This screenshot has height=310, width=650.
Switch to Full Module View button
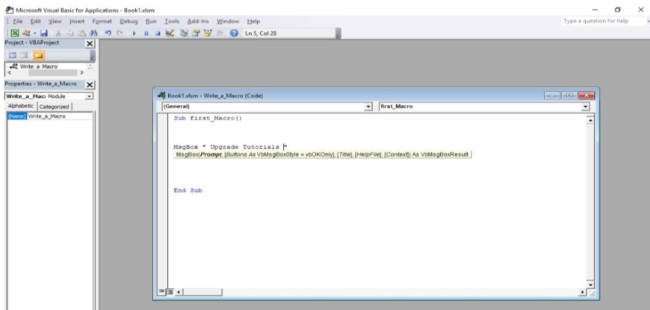tap(170, 292)
